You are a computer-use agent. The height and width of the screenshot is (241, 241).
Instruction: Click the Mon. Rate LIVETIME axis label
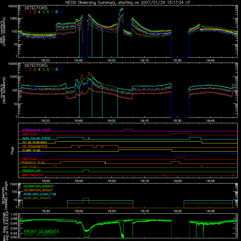pos(5,226)
